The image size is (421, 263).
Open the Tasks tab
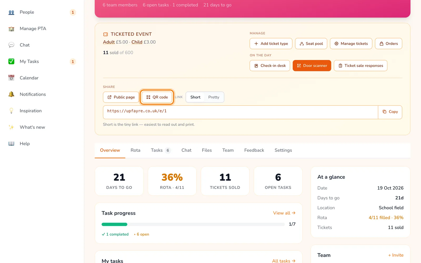(161, 150)
